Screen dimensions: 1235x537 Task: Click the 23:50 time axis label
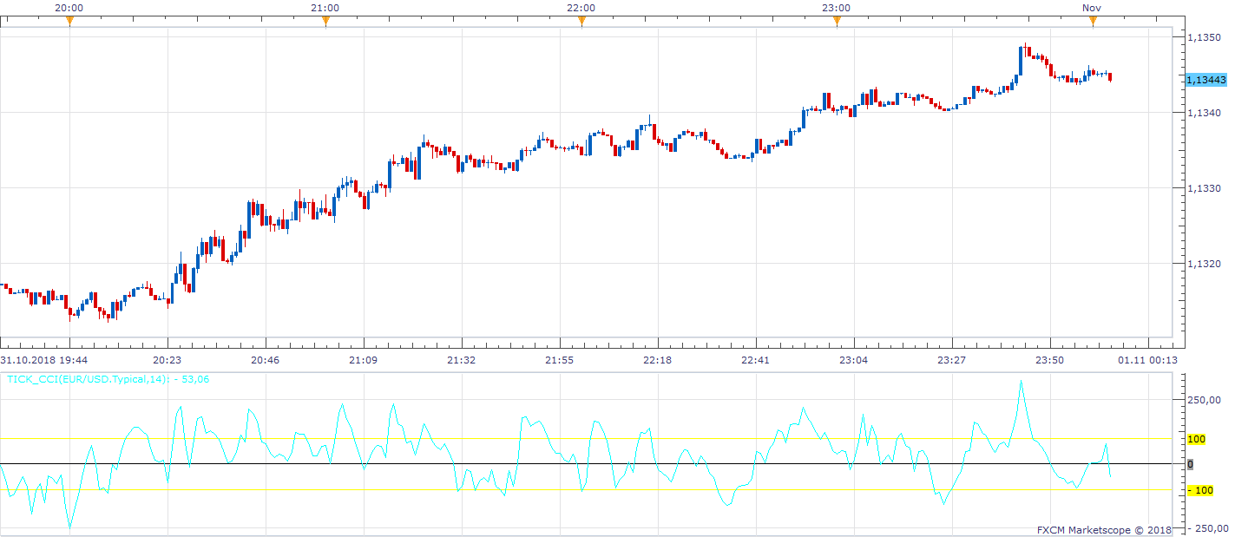(1050, 359)
